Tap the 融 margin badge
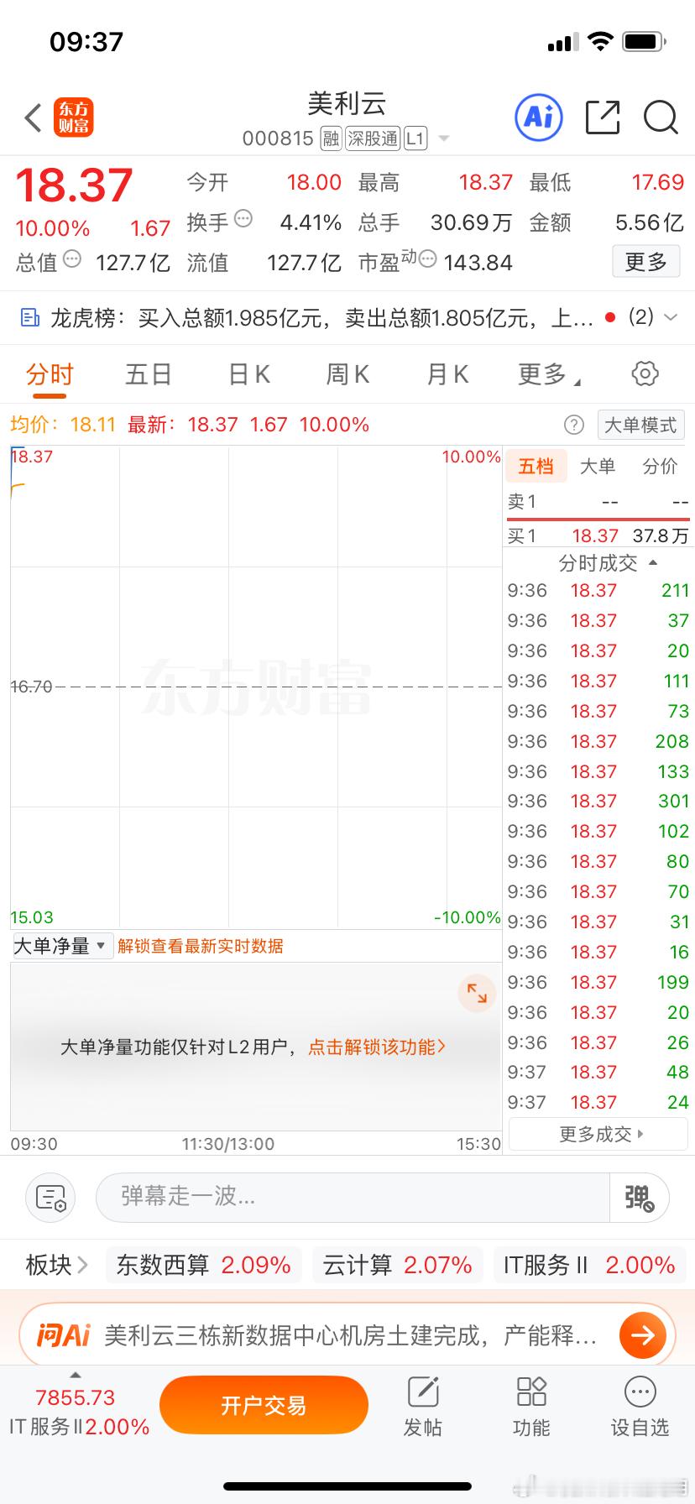This screenshot has height=1504, width=695. [331, 138]
